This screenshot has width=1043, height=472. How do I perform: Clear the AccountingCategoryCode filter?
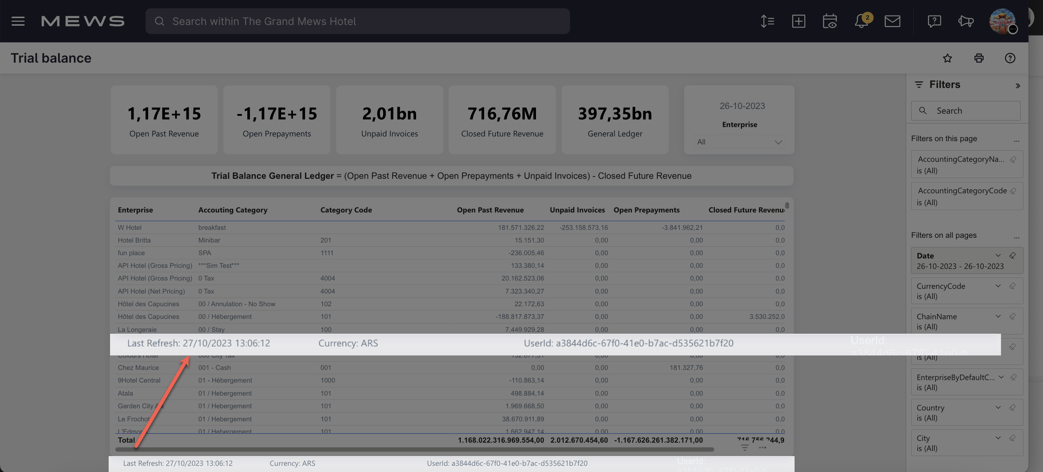(1013, 191)
